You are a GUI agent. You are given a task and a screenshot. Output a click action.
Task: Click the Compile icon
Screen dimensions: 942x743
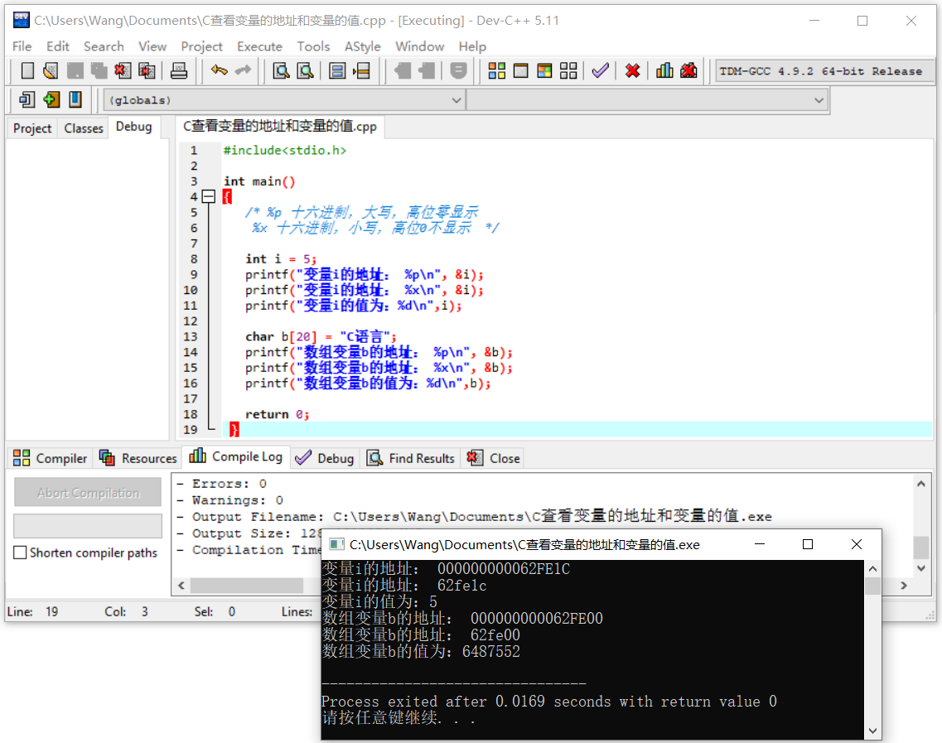[x=497, y=71]
